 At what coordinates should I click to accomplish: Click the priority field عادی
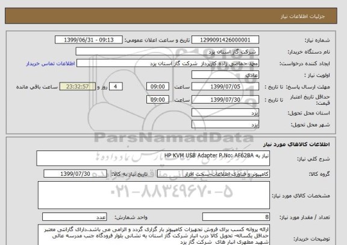(225, 75)
